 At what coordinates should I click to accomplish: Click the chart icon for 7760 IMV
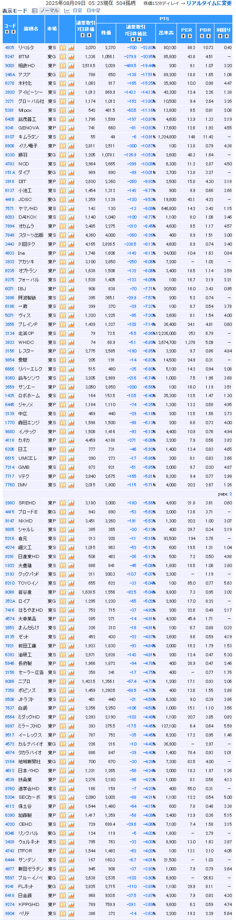pyautogui.click(x=71, y=485)
